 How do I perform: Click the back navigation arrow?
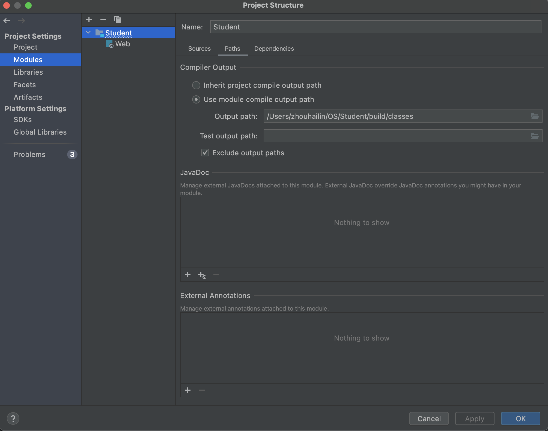(x=7, y=21)
